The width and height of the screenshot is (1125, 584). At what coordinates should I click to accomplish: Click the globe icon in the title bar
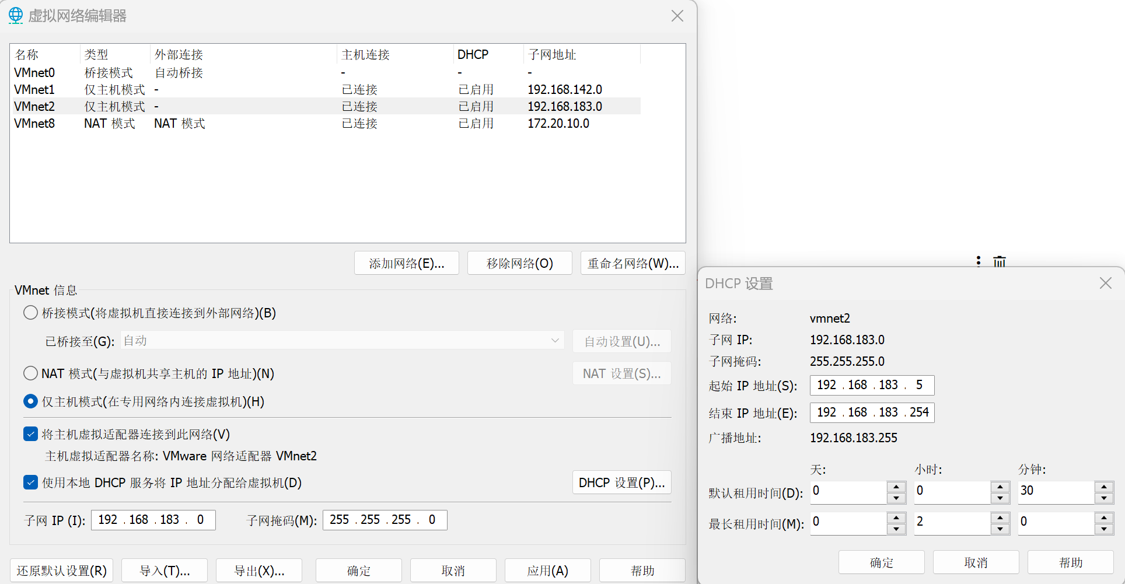(x=16, y=16)
